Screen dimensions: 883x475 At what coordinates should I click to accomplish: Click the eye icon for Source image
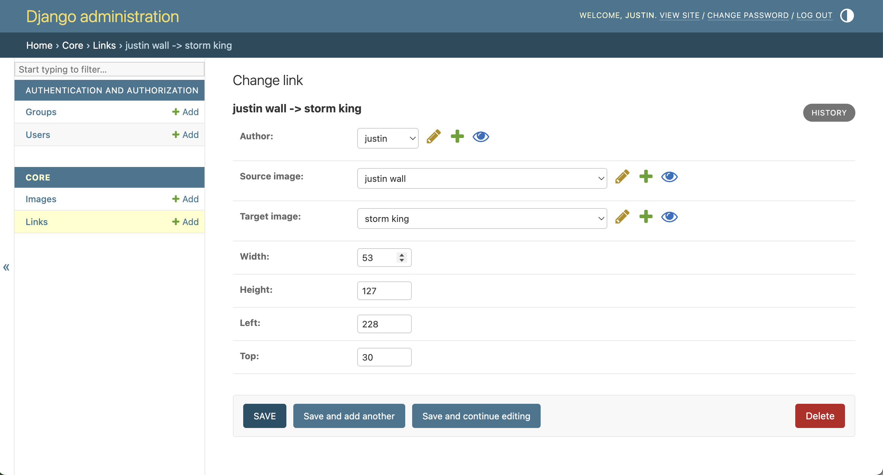pos(669,177)
